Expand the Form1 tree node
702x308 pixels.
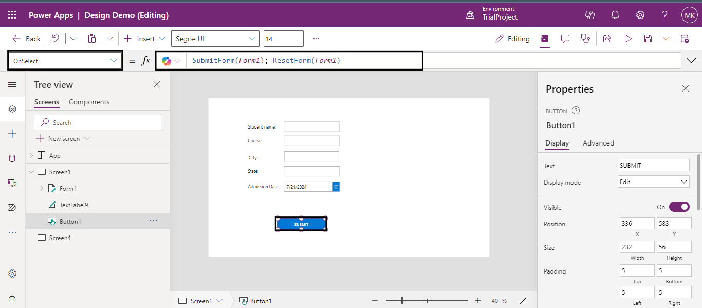(x=42, y=189)
